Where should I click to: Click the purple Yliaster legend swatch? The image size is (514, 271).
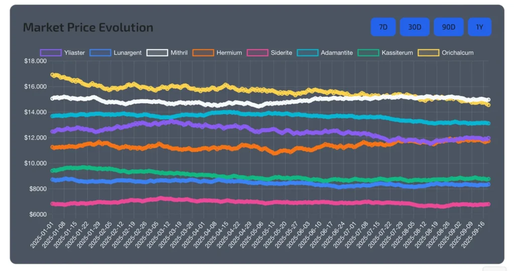[51, 53]
